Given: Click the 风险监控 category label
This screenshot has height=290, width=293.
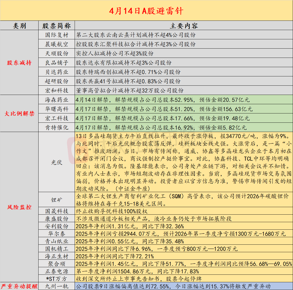Looking at the screenshot, I should pyautogui.click(x=19, y=208).
